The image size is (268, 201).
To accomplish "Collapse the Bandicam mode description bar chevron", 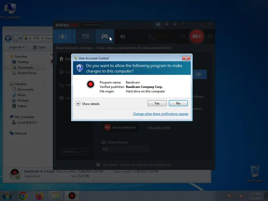I will tap(210, 48).
